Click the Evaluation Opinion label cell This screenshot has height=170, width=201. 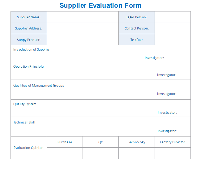(28, 148)
